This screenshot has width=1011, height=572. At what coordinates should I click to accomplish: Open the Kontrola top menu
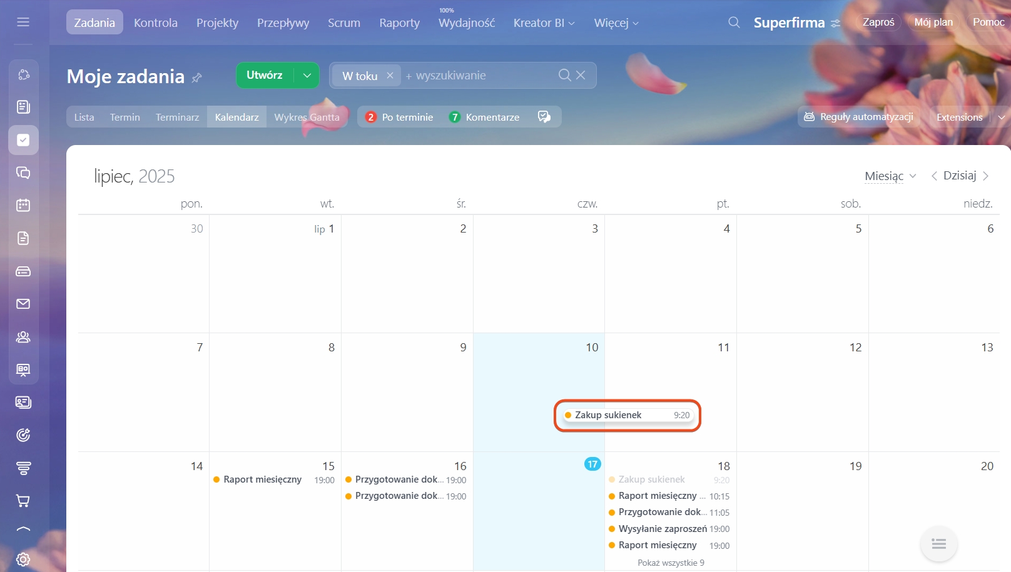[x=156, y=23]
